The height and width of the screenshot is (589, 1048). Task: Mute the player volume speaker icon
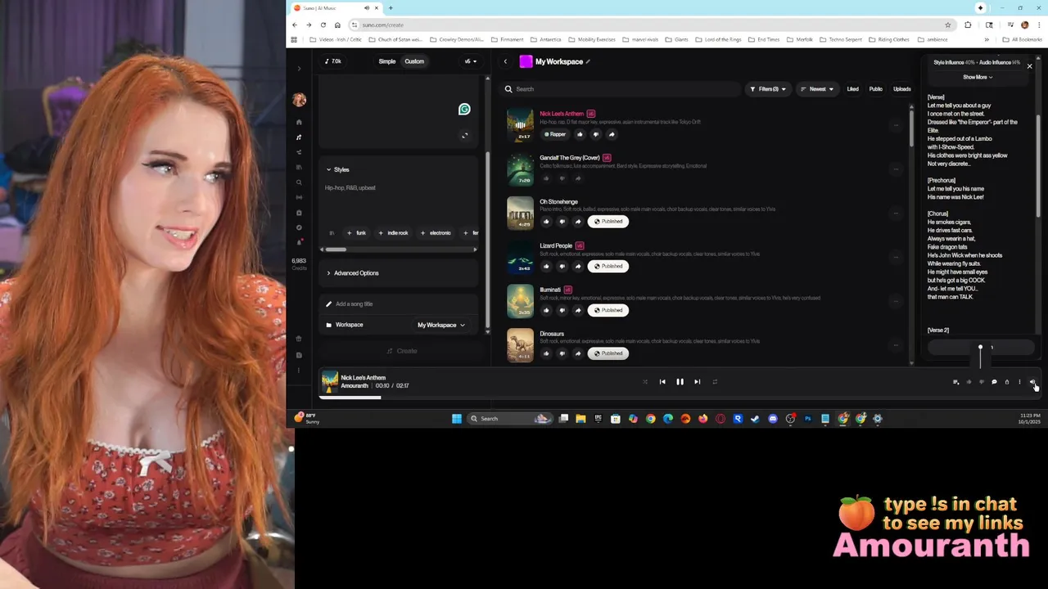1032,382
